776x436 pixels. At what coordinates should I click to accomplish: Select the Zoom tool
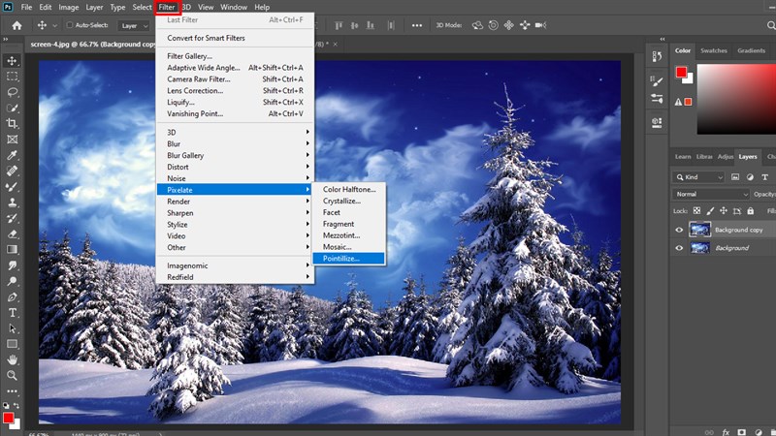pyautogui.click(x=12, y=376)
